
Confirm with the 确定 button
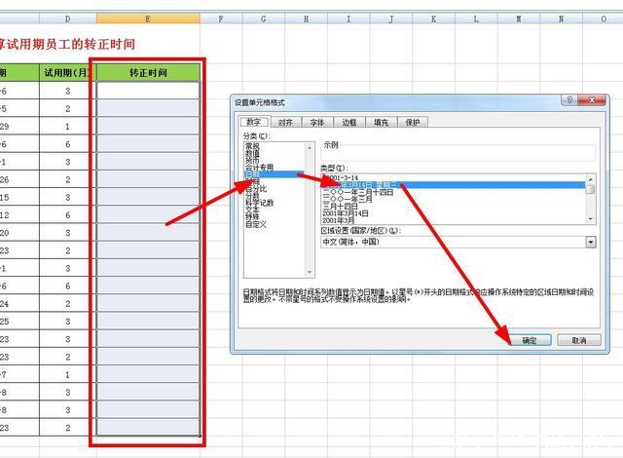(x=530, y=340)
